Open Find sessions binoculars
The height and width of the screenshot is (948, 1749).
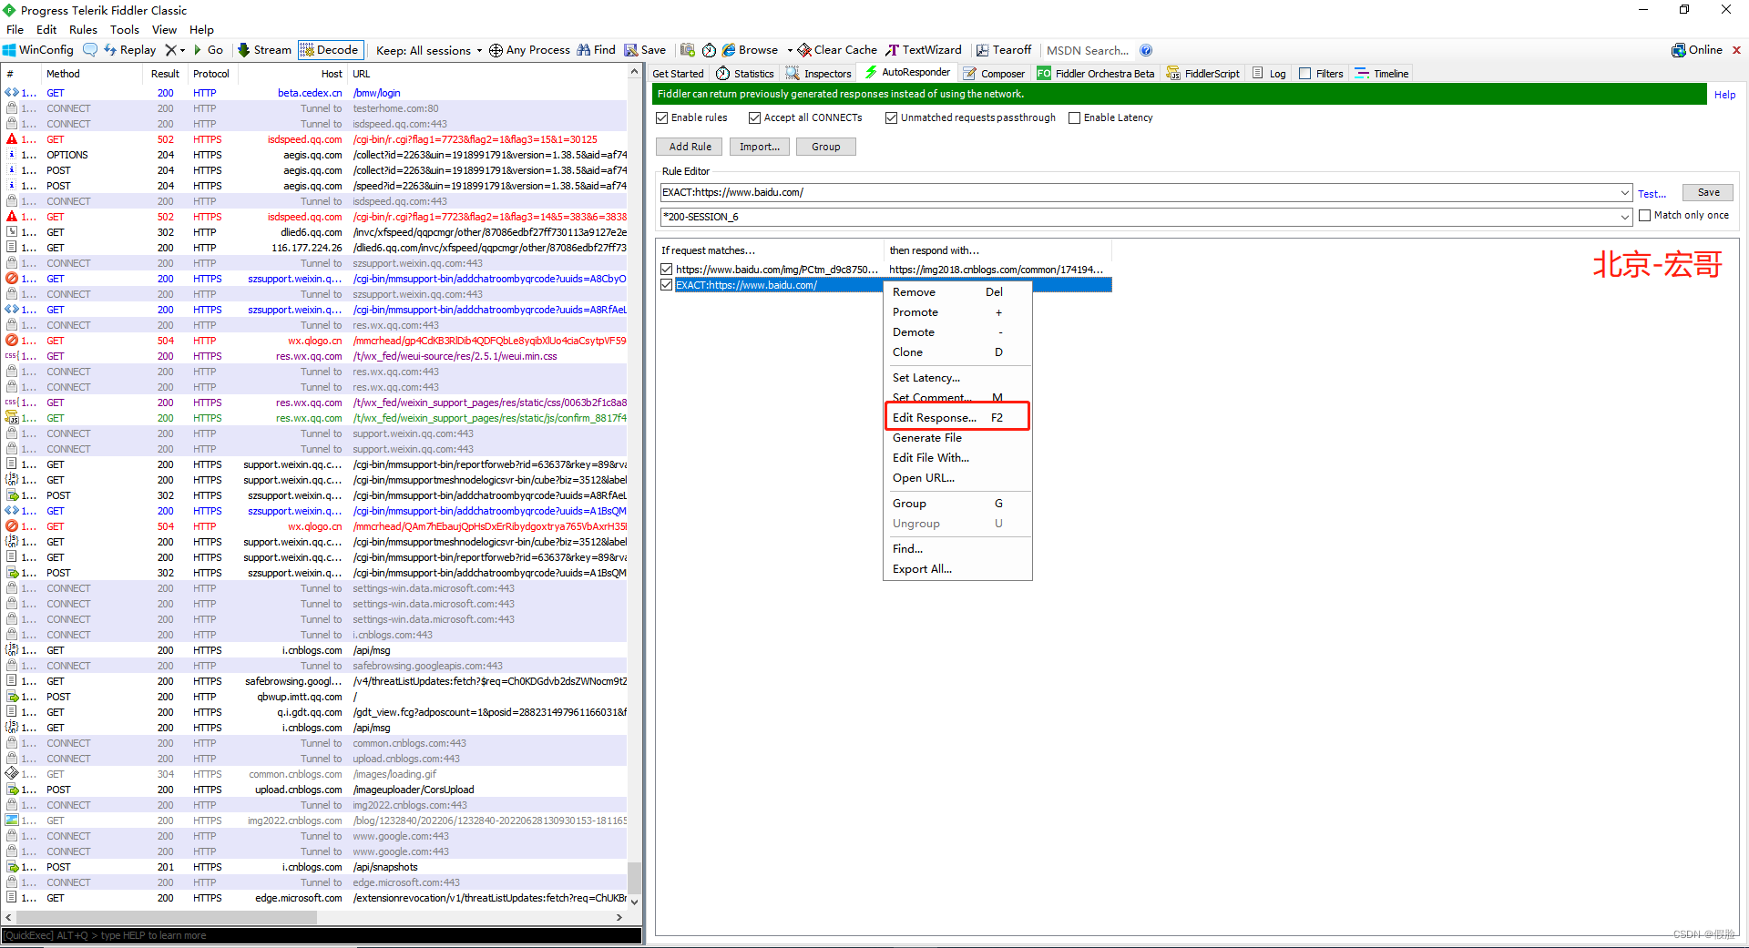pyautogui.click(x=596, y=50)
